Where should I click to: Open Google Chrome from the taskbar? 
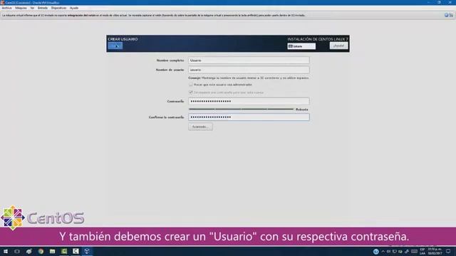click(41, 251)
